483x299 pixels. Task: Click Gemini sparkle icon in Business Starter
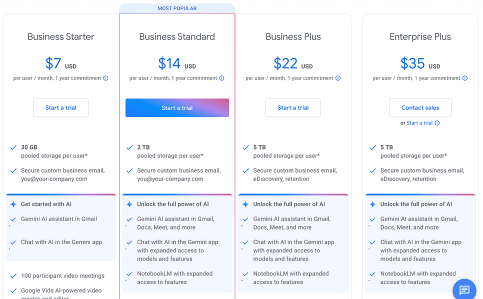(x=13, y=204)
